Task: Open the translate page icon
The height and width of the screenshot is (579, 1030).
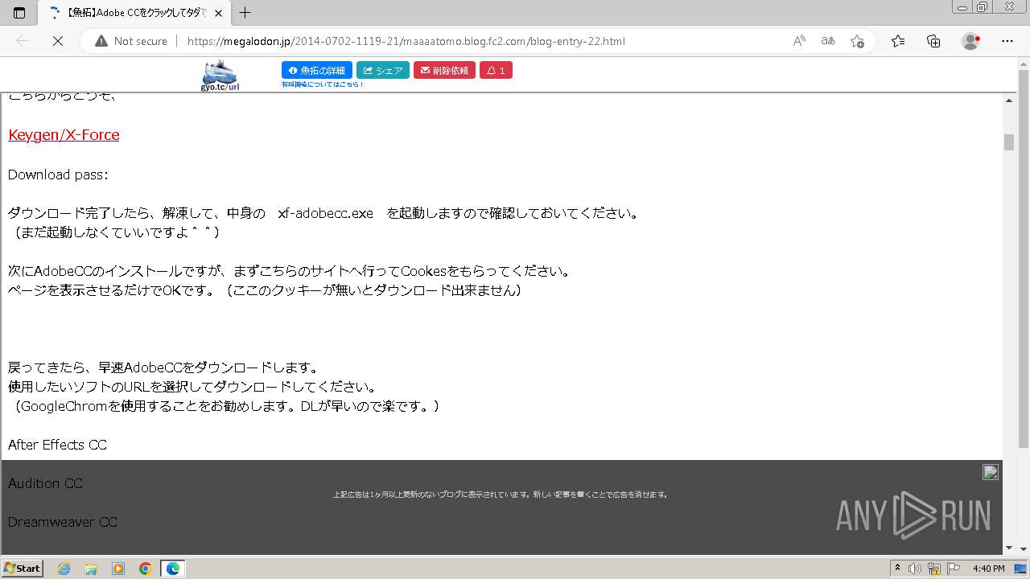Action: [x=828, y=41]
